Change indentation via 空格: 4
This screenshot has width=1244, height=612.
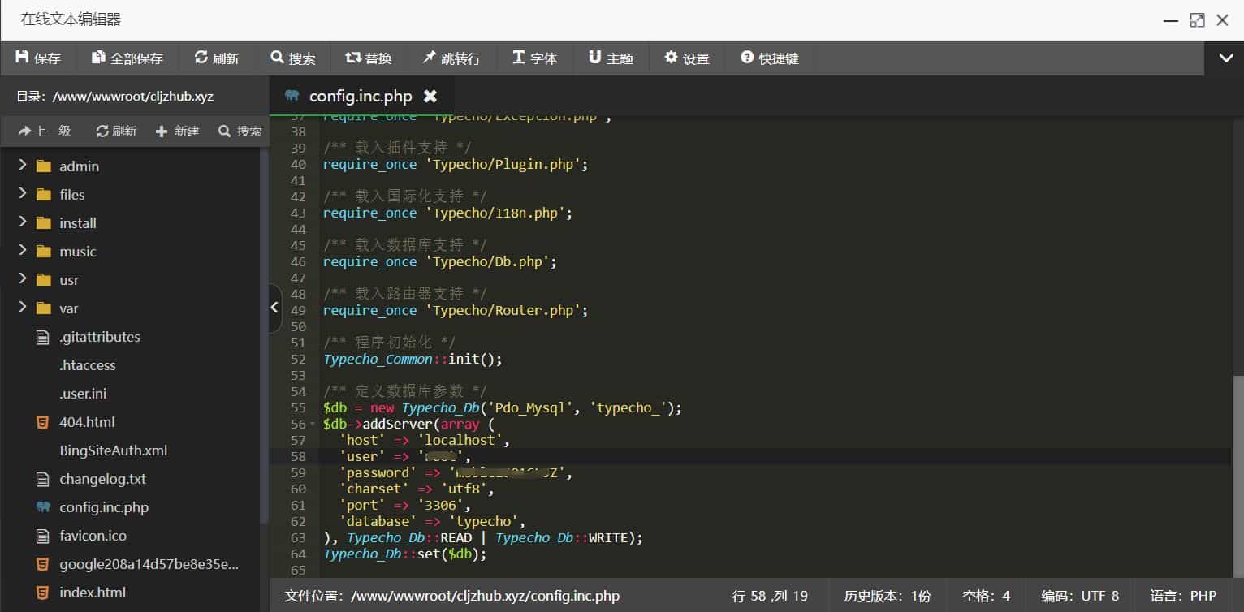(x=987, y=596)
